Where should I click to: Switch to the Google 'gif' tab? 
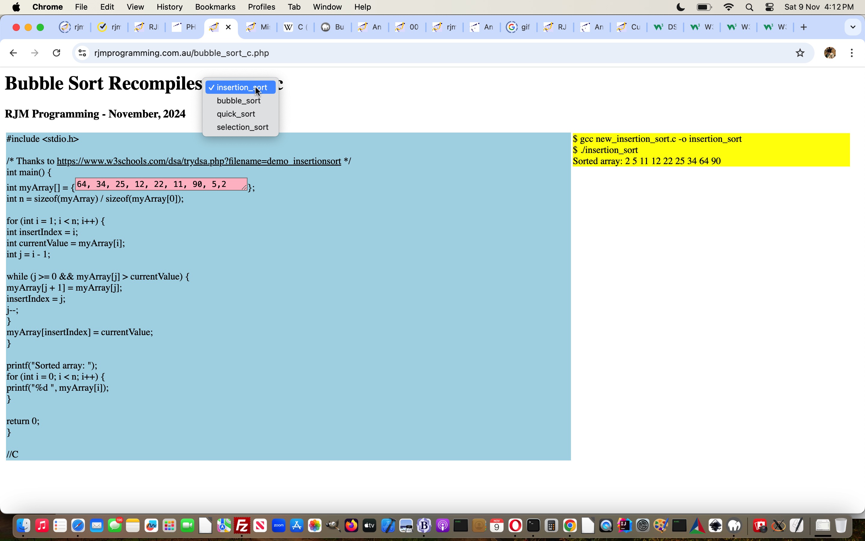518,27
